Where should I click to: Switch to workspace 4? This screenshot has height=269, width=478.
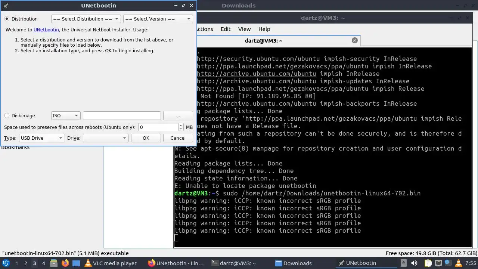[x=43, y=263]
